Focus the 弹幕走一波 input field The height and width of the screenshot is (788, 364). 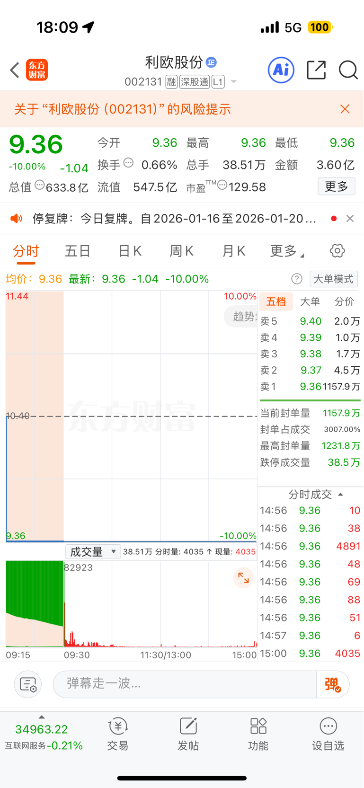185,684
